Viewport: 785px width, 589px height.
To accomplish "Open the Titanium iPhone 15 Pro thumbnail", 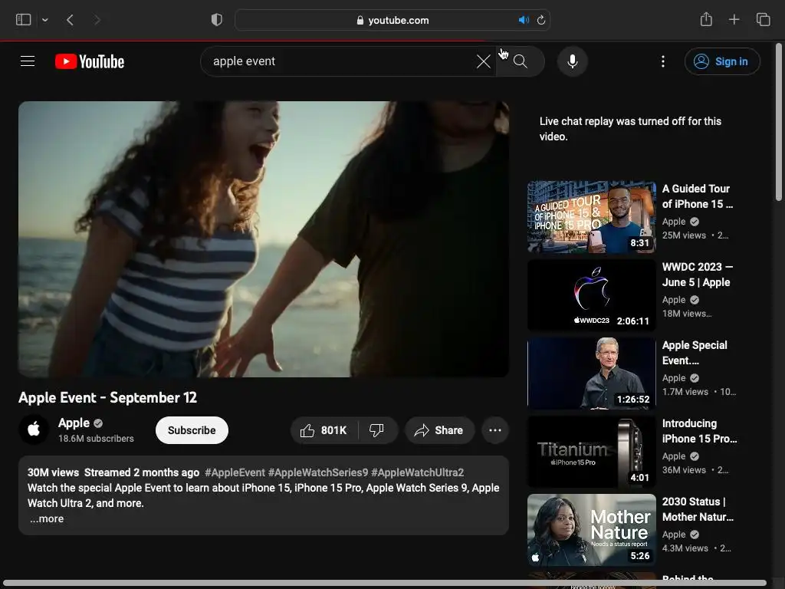I will coord(592,451).
